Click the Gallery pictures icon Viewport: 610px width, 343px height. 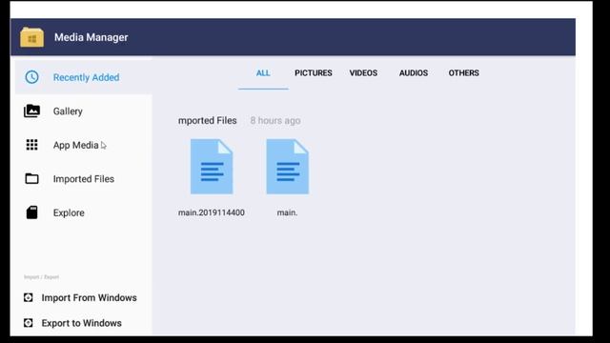pyautogui.click(x=31, y=111)
